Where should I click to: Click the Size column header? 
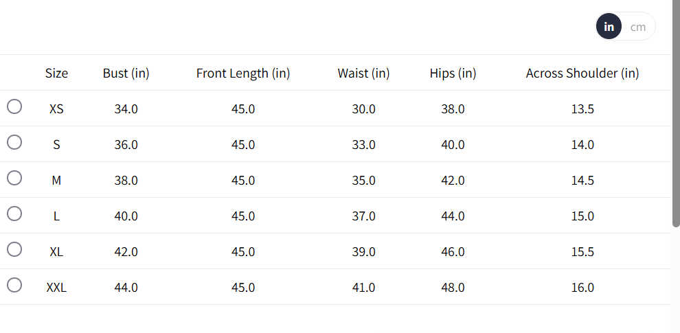[x=56, y=73]
